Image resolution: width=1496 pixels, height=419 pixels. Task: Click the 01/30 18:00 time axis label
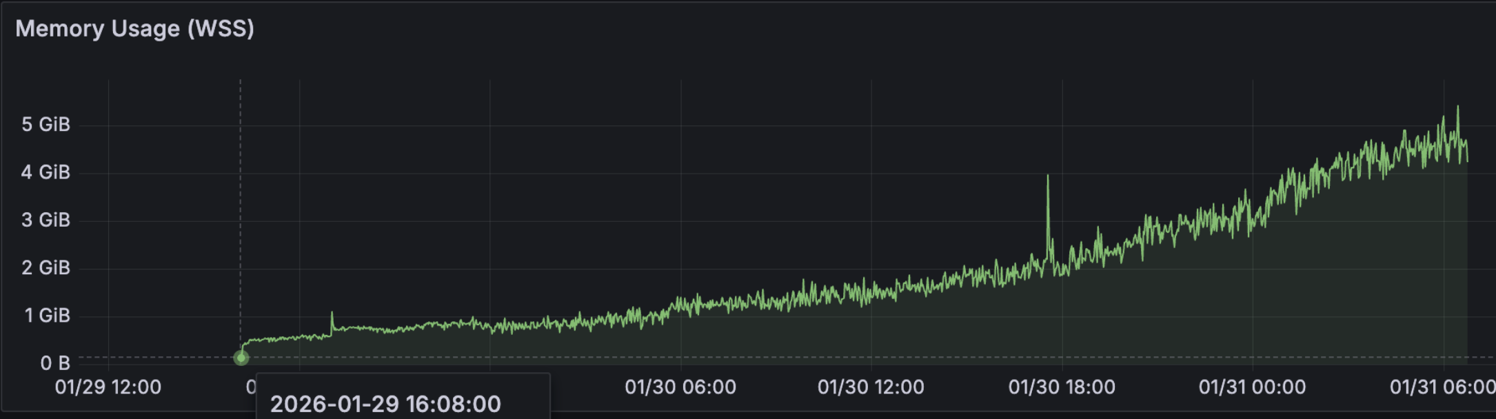tap(1062, 387)
